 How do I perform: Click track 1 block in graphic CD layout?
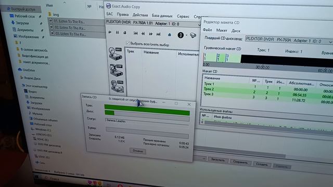(x=210, y=58)
